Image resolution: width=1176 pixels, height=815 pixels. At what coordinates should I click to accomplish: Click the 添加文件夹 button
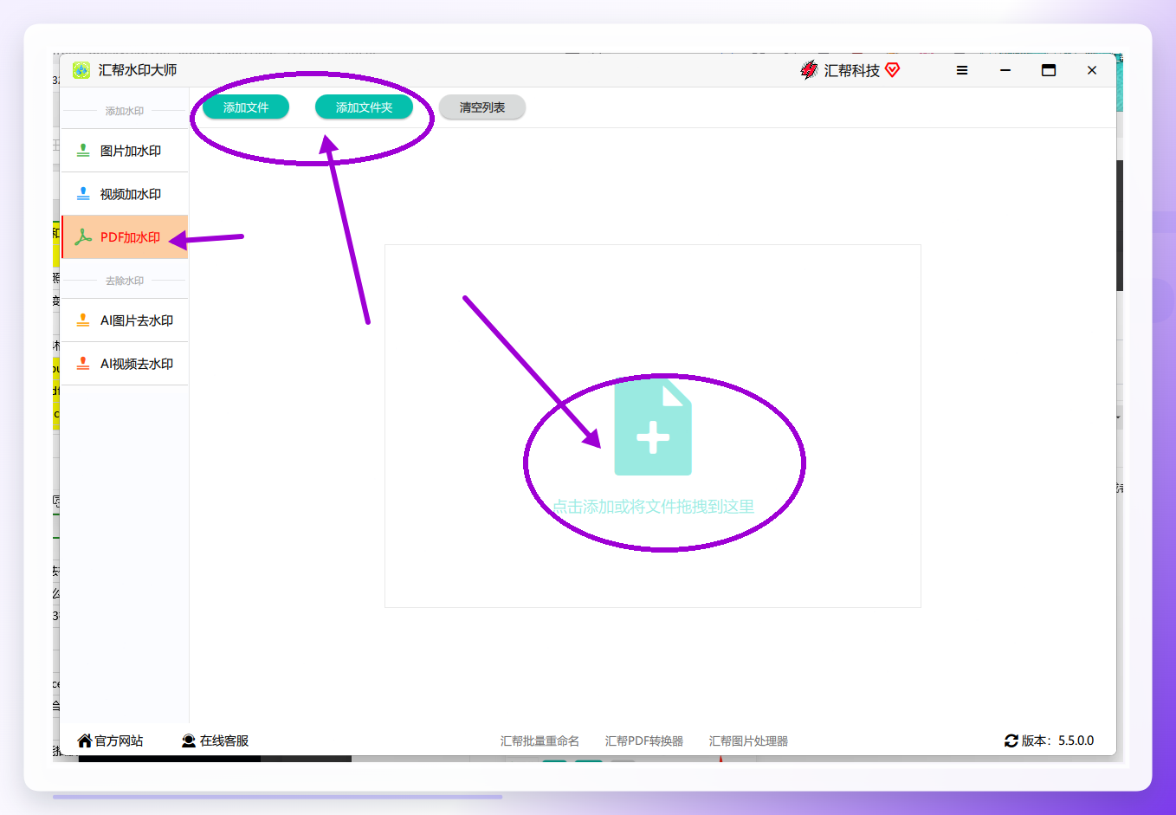(364, 107)
